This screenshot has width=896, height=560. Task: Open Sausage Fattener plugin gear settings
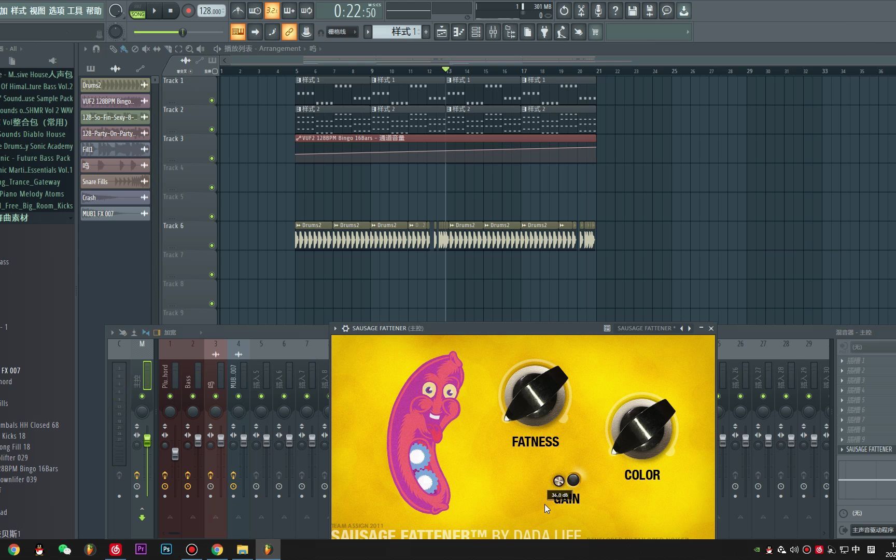pyautogui.click(x=345, y=328)
